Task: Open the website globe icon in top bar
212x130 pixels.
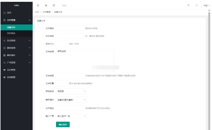Action: click(46, 5)
